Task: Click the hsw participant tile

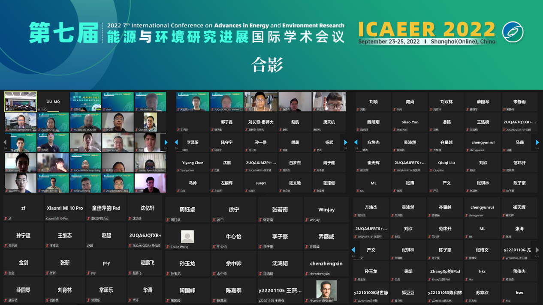Action: (x=519, y=295)
